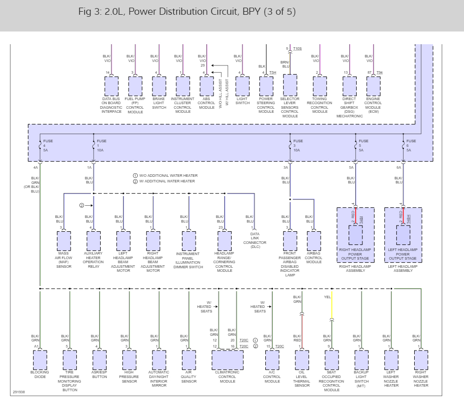Click the 'ABS CONTROL MODULE' label

pos(206,103)
